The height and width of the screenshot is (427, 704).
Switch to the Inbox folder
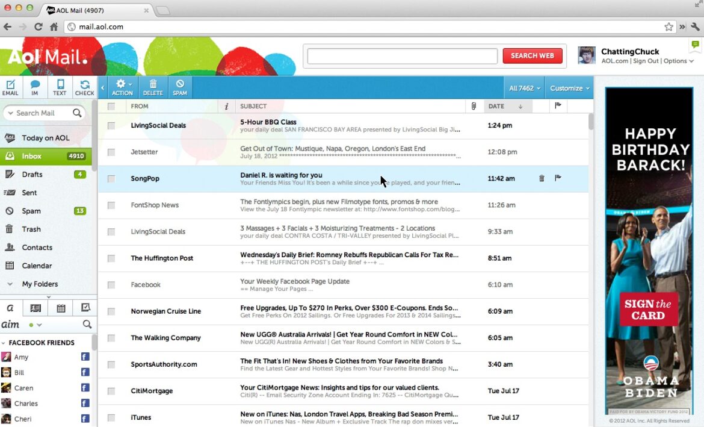31,156
